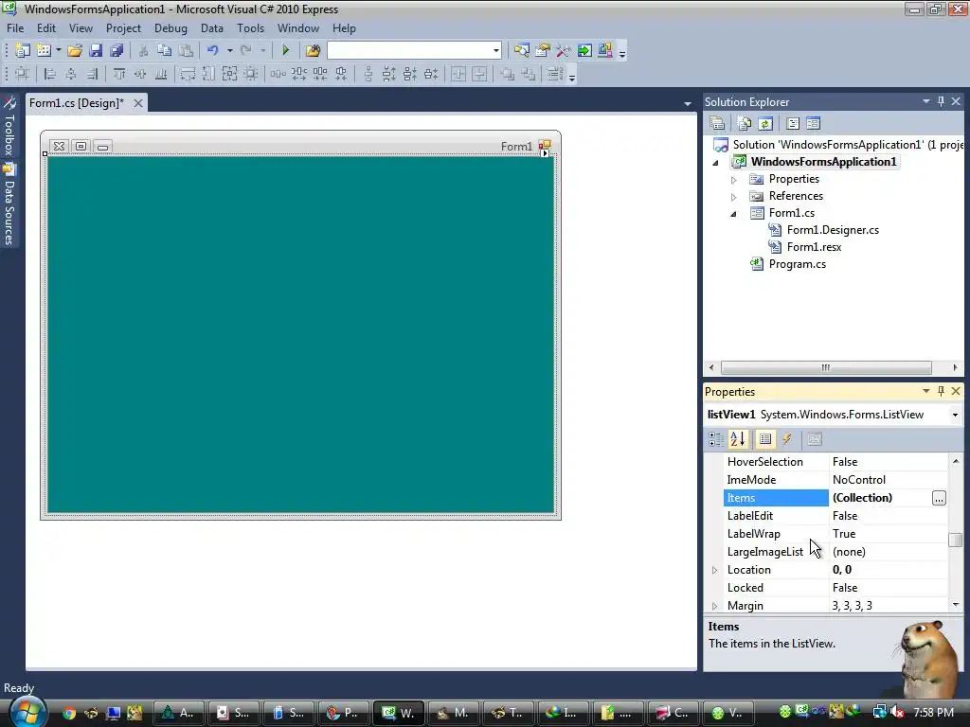Viewport: 970px width, 727px height.
Task: Open the View menu
Action: [x=81, y=28]
